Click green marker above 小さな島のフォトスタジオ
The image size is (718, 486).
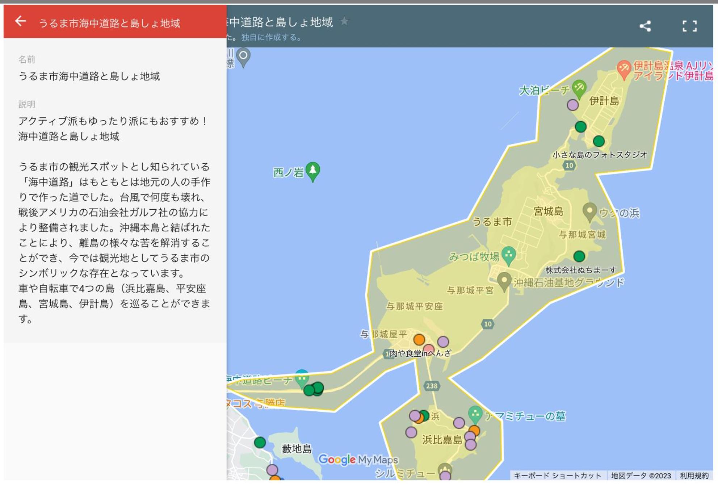[599, 141]
